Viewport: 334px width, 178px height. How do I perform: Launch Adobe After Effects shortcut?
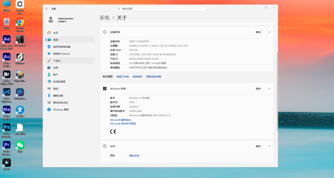pos(7,43)
